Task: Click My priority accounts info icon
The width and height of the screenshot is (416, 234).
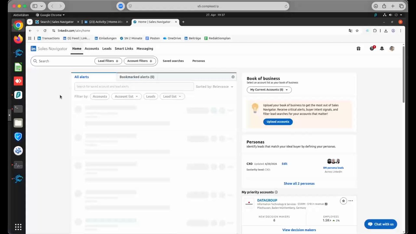Action: pos(276,192)
